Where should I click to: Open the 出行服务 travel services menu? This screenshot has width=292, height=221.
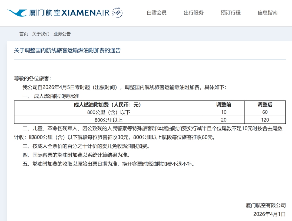194,13
